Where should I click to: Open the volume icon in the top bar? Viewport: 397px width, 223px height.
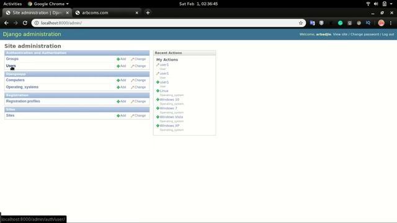click(x=376, y=4)
